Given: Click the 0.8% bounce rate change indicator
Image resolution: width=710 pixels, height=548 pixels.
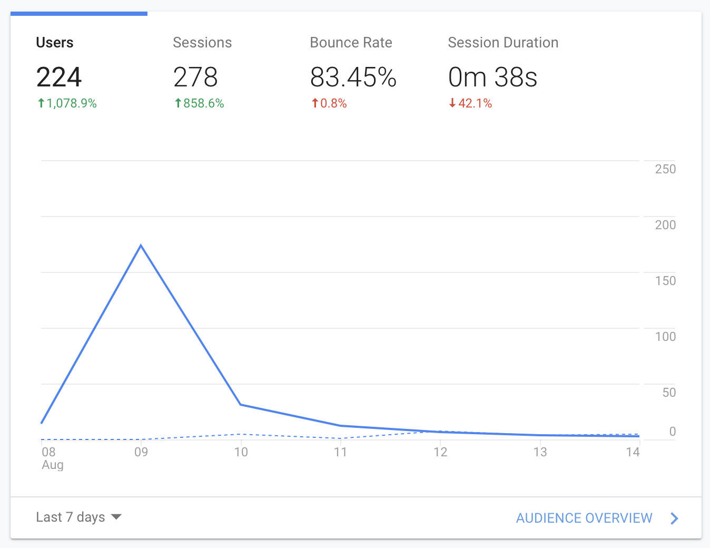Looking at the screenshot, I should 329,103.
